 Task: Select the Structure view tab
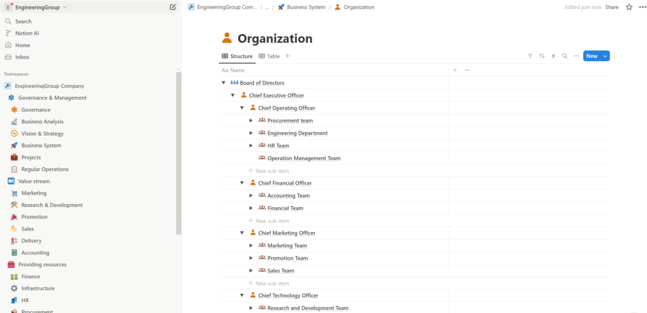(238, 56)
